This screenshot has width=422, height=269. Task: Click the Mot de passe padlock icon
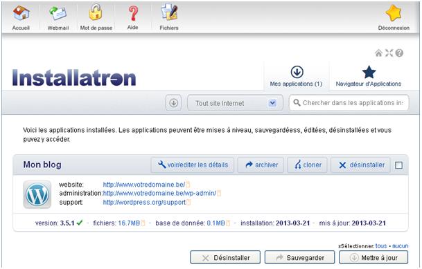(x=96, y=12)
